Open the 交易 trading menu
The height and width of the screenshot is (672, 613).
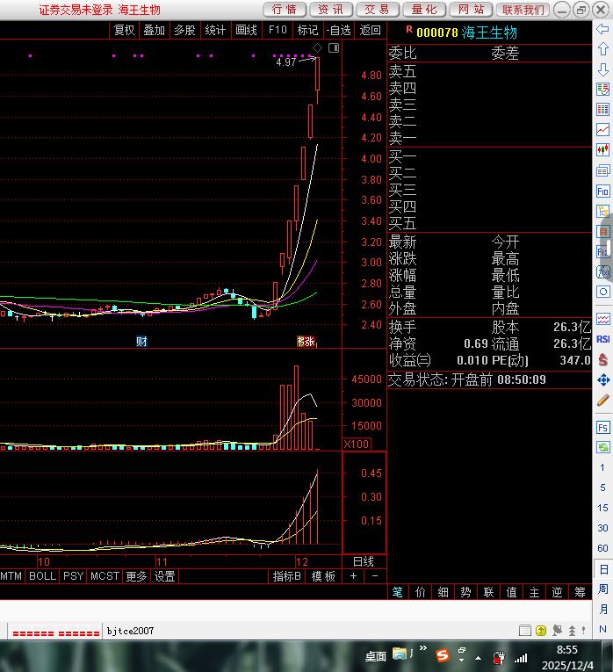[x=378, y=10]
